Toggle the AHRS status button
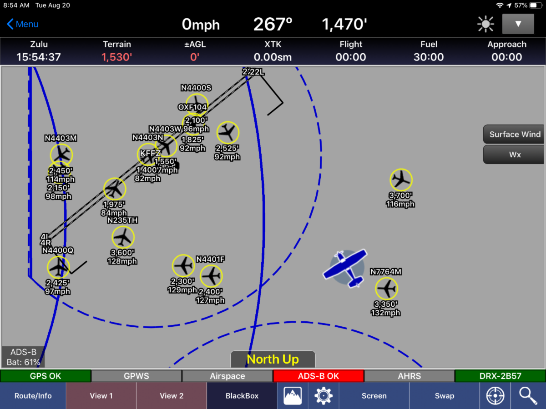 click(x=409, y=376)
